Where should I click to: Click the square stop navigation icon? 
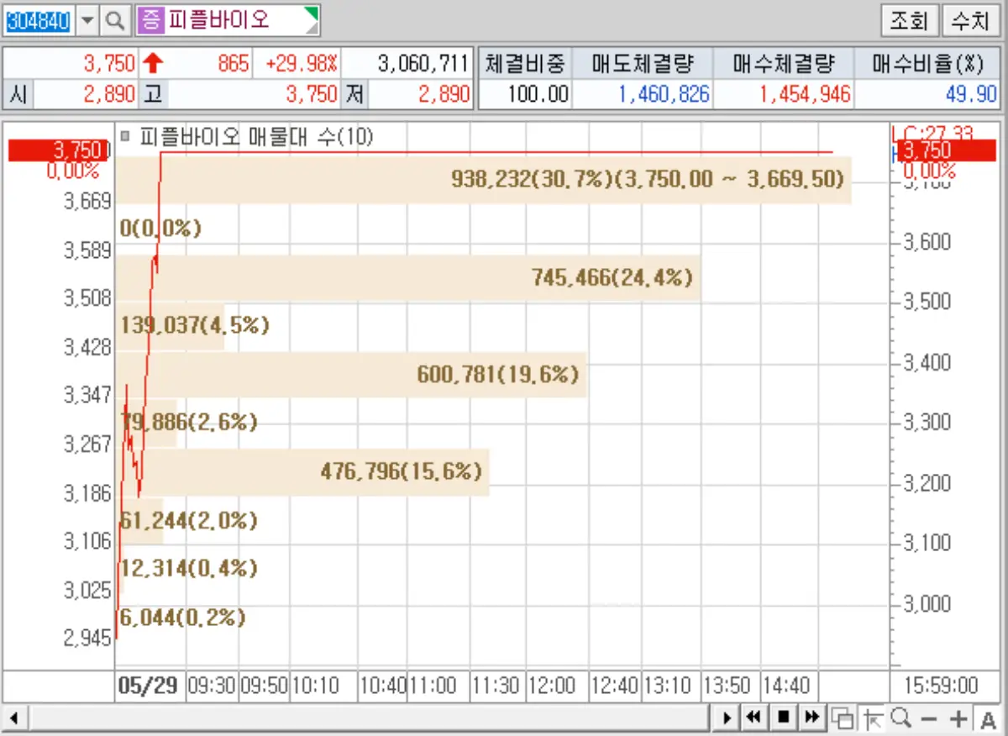click(x=783, y=718)
